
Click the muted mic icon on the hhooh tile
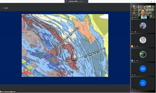pyautogui.click(x=132, y=89)
